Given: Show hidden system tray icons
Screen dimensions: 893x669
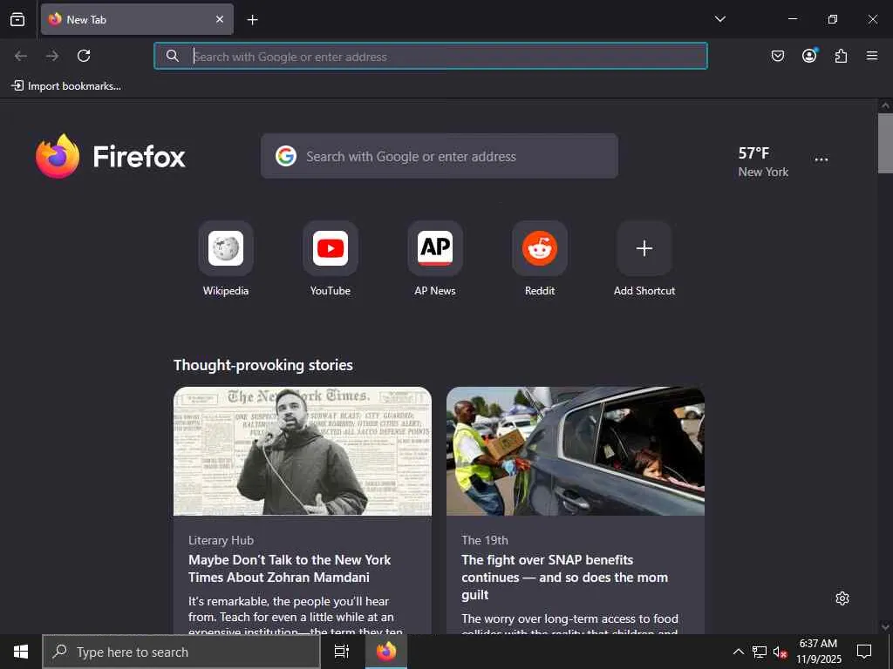Looking at the screenshot, I should tap(738, 652).
